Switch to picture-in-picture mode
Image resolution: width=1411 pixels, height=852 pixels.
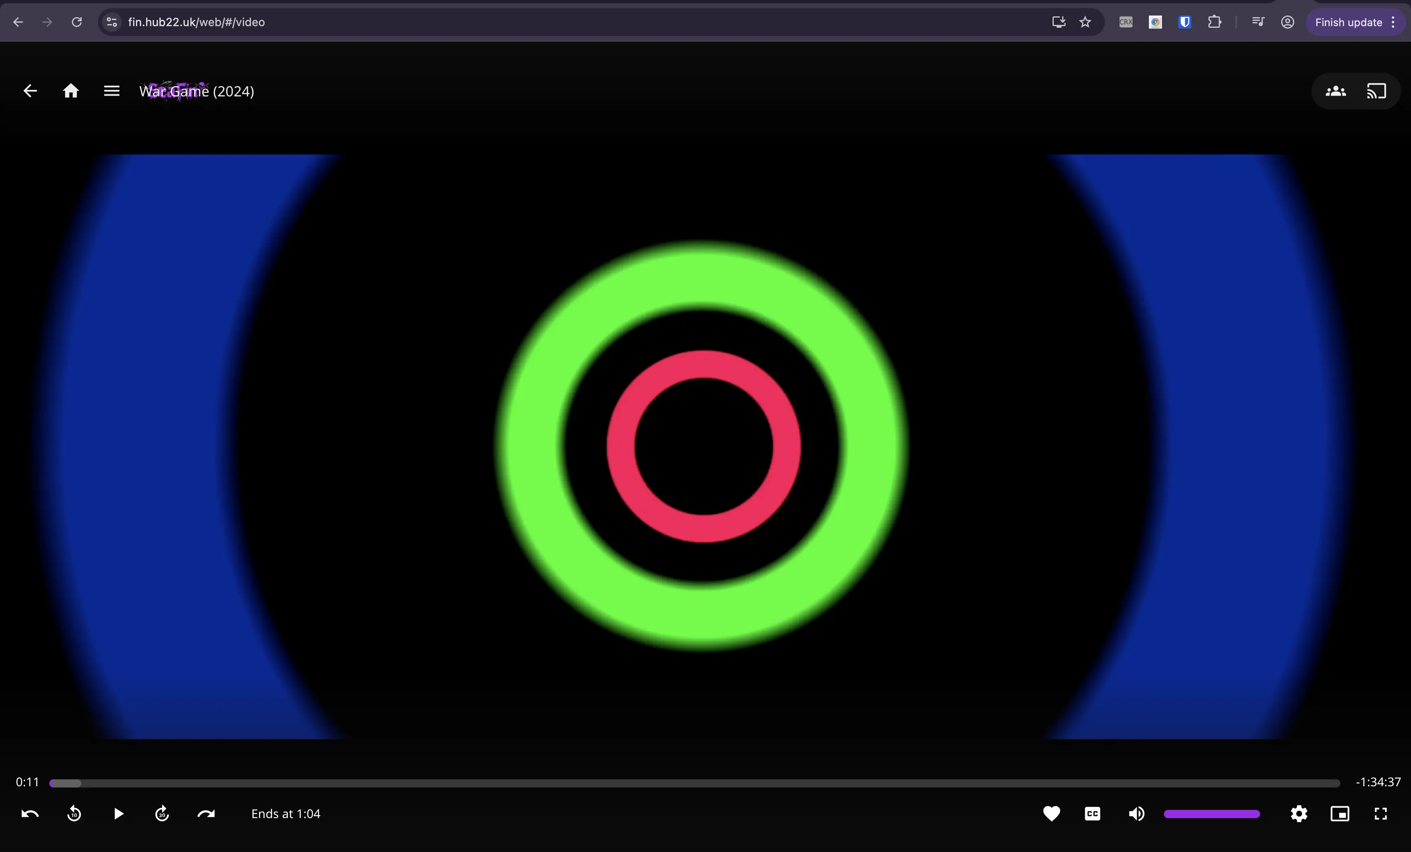point(1340,814)
